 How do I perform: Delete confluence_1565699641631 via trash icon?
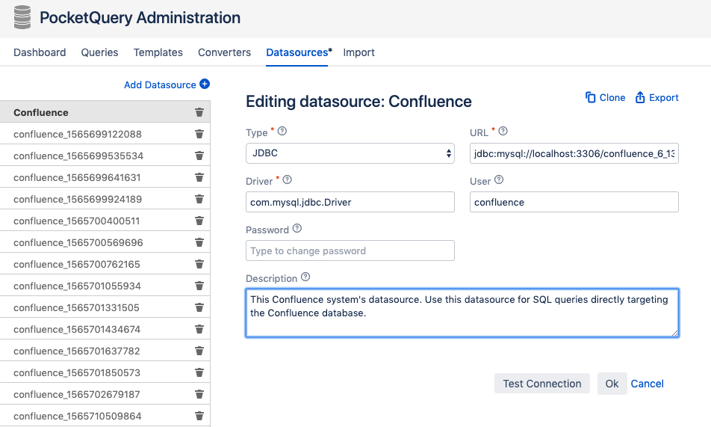[199, 177]
